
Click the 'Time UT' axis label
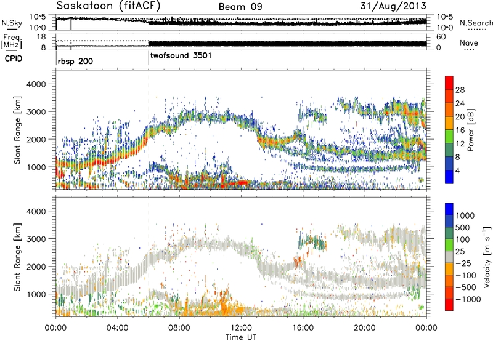(241, 337)
